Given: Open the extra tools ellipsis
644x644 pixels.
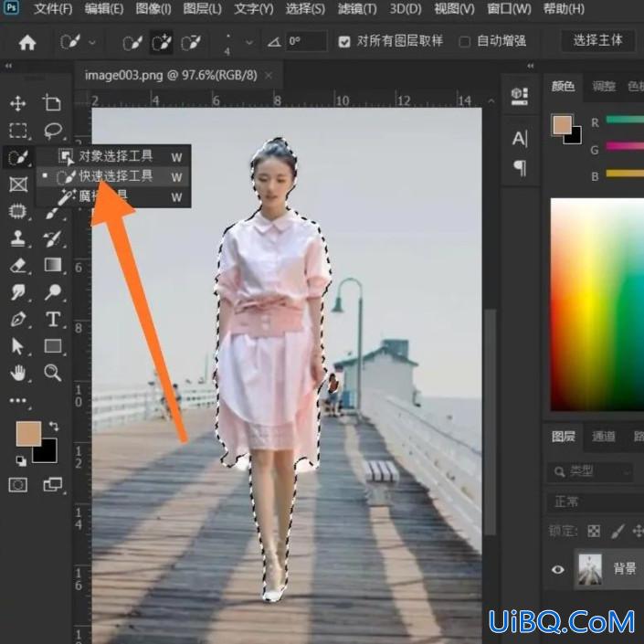Looking at the screenshot, I should pos(17,400).
